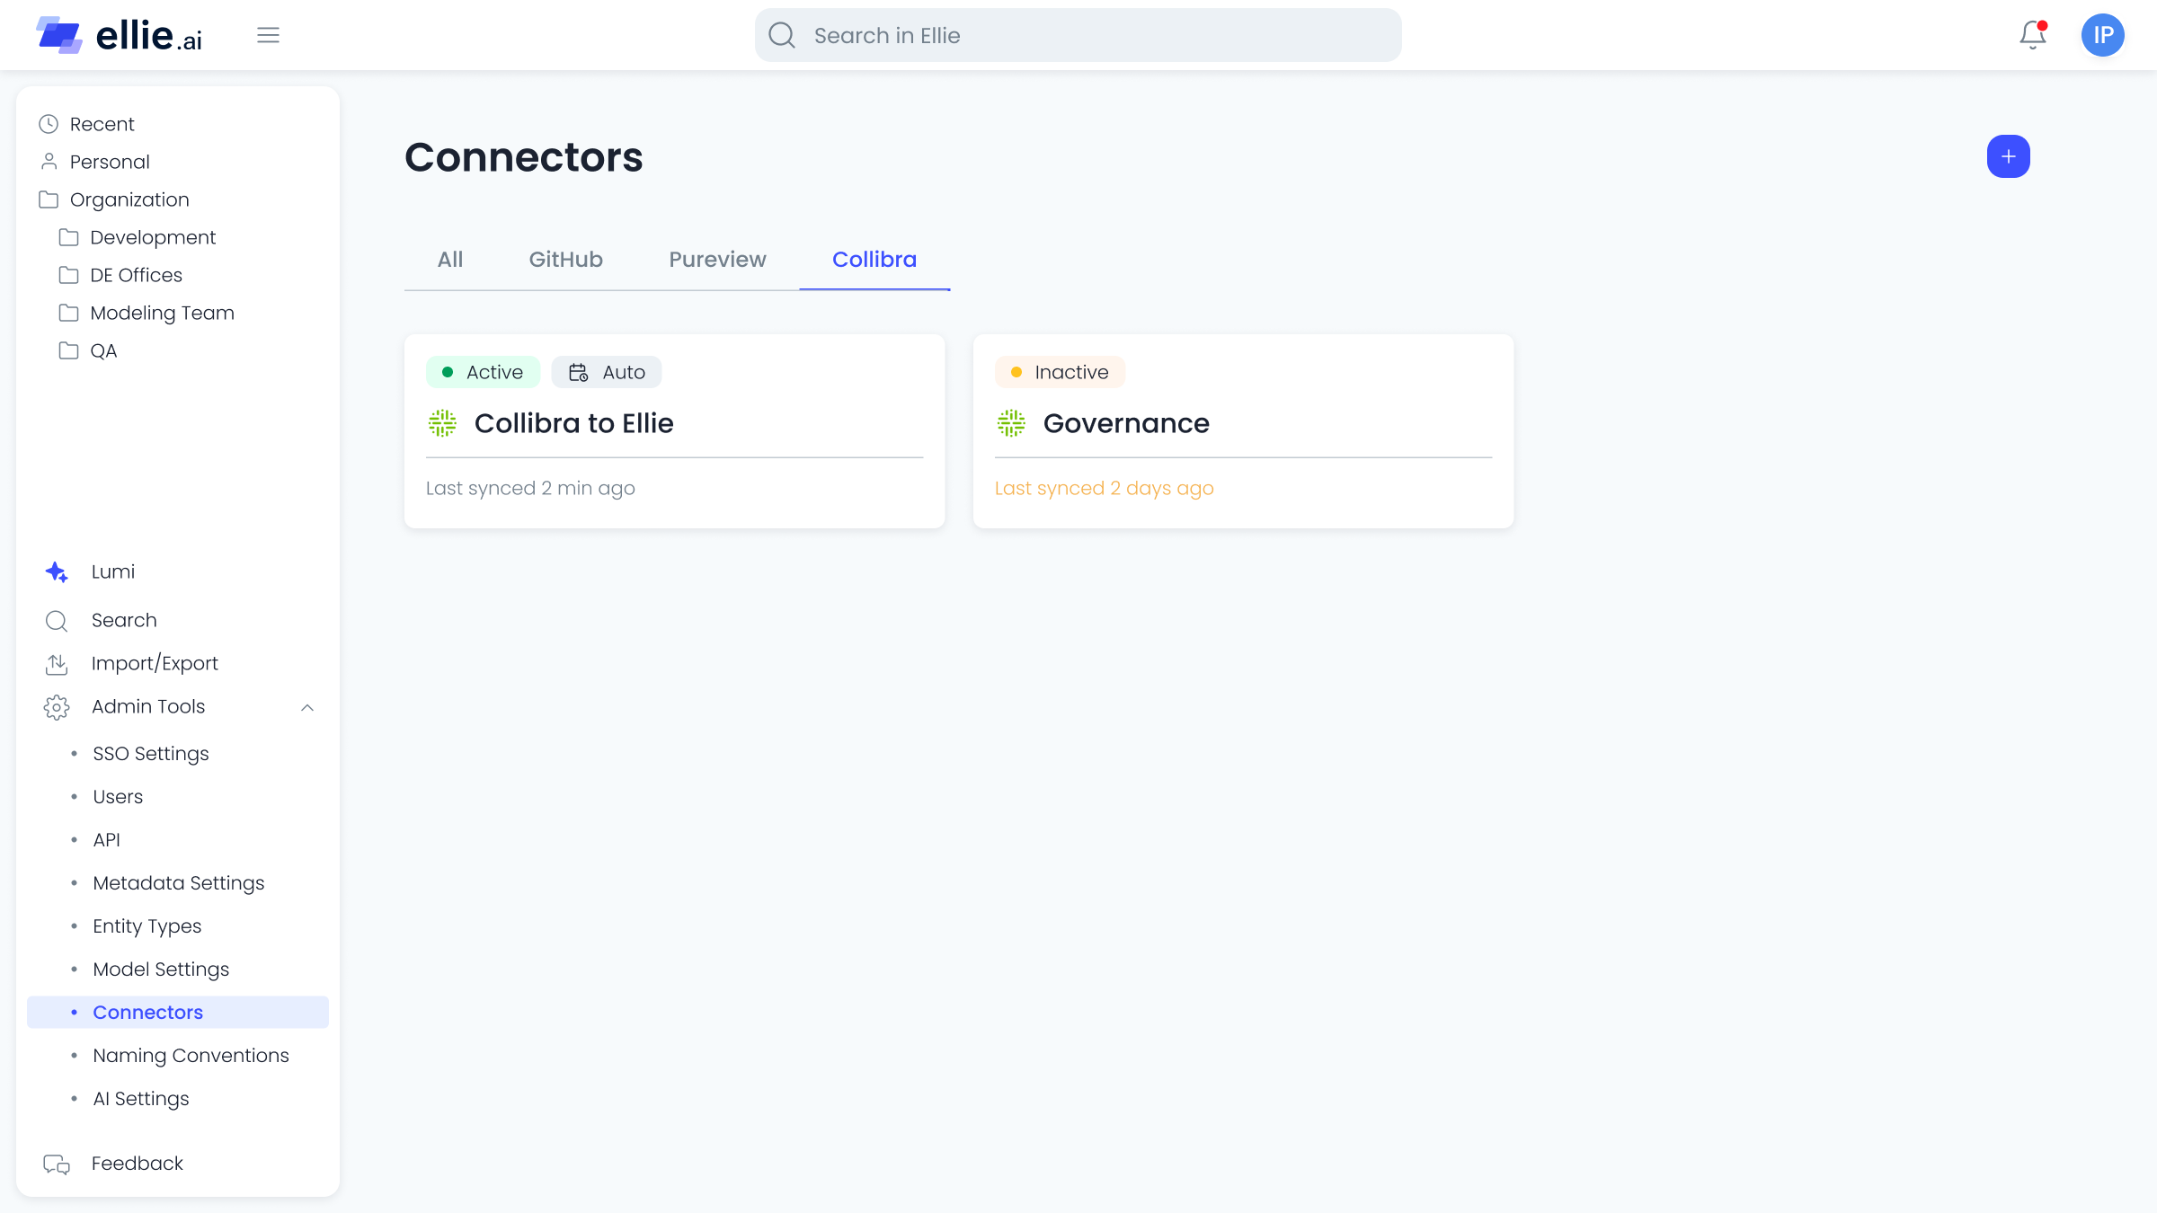Open the IP user avatar menu
2157x1213 pixels.
2102,35
